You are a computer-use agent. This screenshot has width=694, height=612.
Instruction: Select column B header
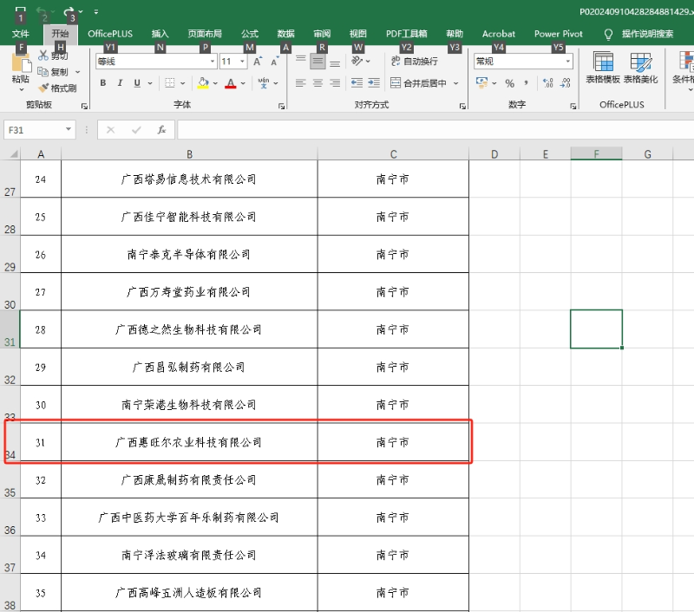189,154
